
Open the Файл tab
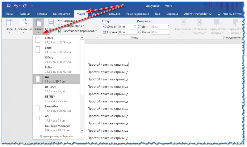coord(9,14)
